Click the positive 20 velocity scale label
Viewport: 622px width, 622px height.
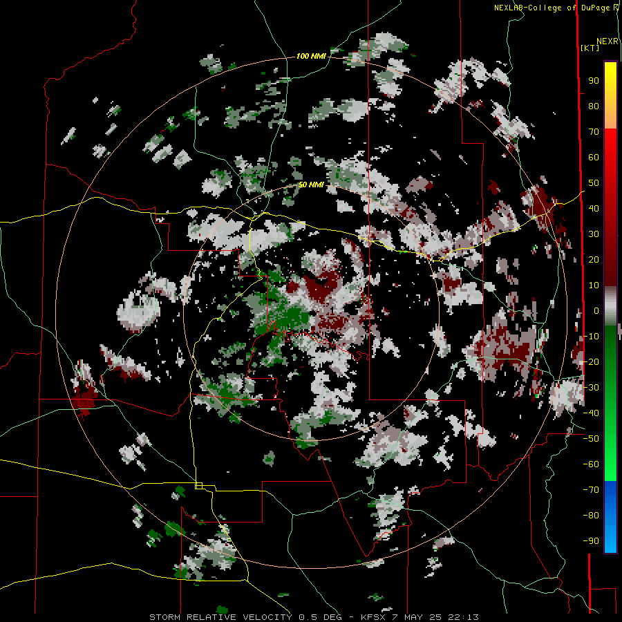(594, 259)
